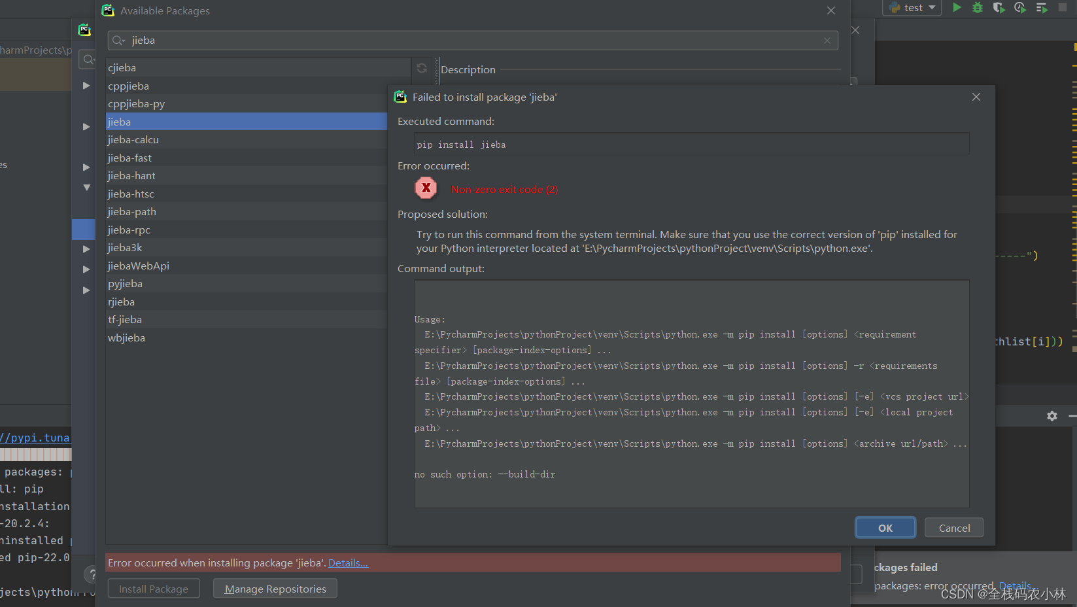Viewport: 1077px width, 607px height.
Task: Click the Install Package button
Action: [x=154, y=589]
